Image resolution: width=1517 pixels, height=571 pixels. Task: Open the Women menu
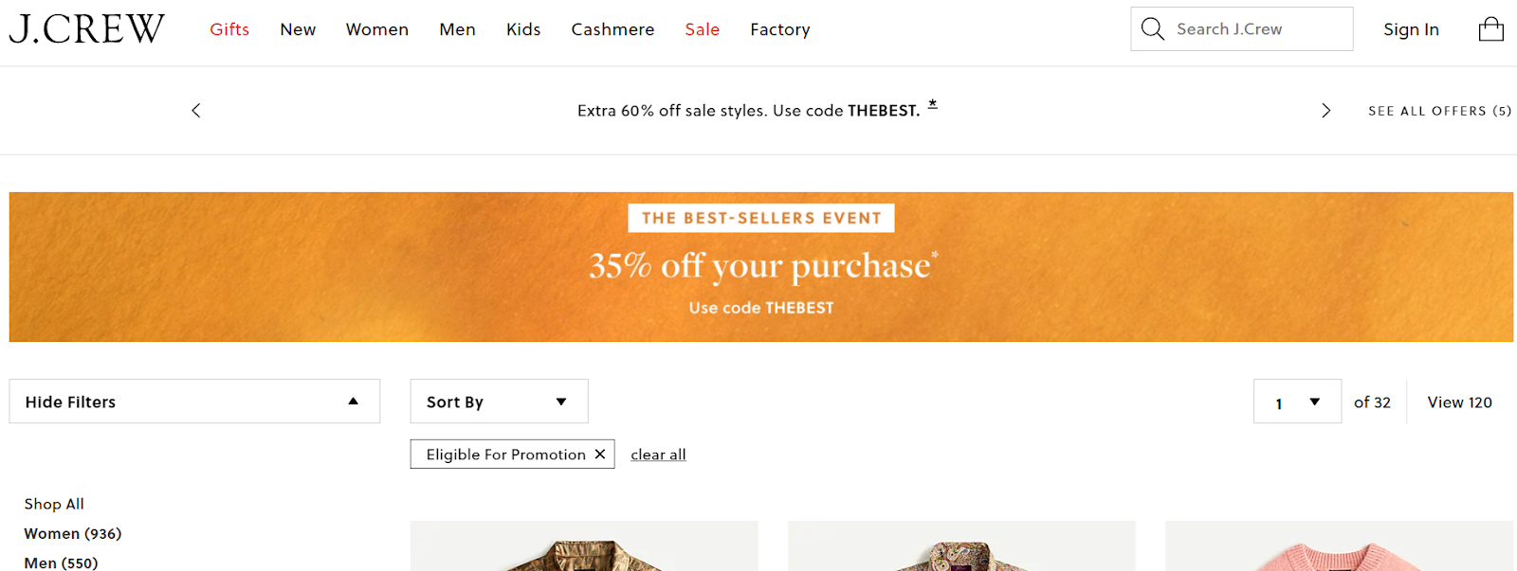(x=377, y=29)
